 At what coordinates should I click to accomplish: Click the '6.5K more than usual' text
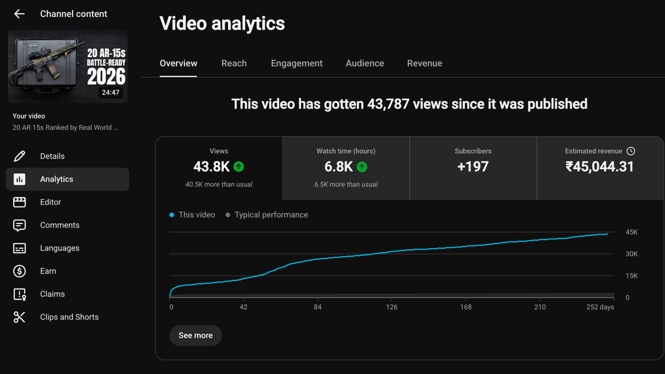tap(346, 185)
